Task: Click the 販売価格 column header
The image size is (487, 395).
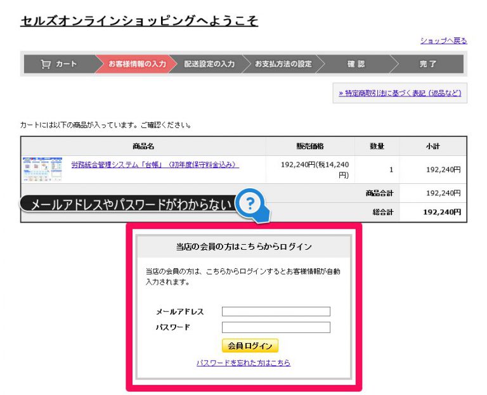Action: [x=310, y=146]
